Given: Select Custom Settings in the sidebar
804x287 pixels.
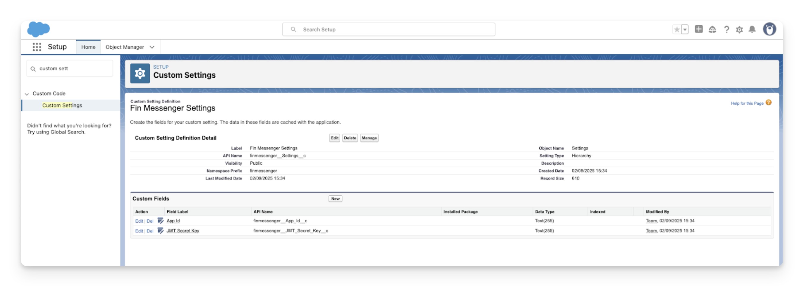Looking at the screenshot, I should (62, 105).
